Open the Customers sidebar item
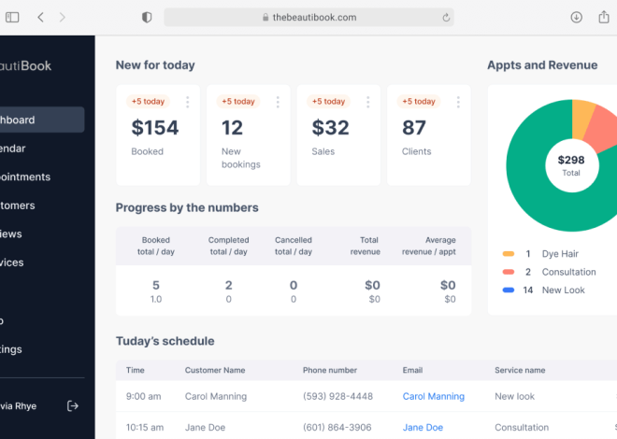 click(18, 205)
